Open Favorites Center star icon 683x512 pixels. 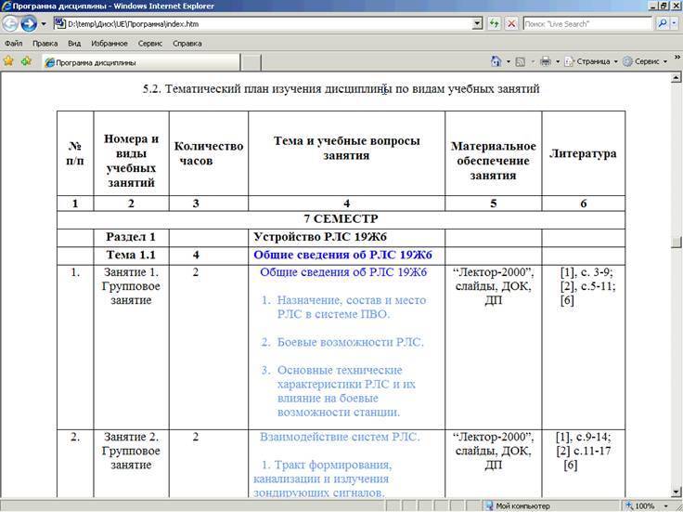click(x=8, y=61)
